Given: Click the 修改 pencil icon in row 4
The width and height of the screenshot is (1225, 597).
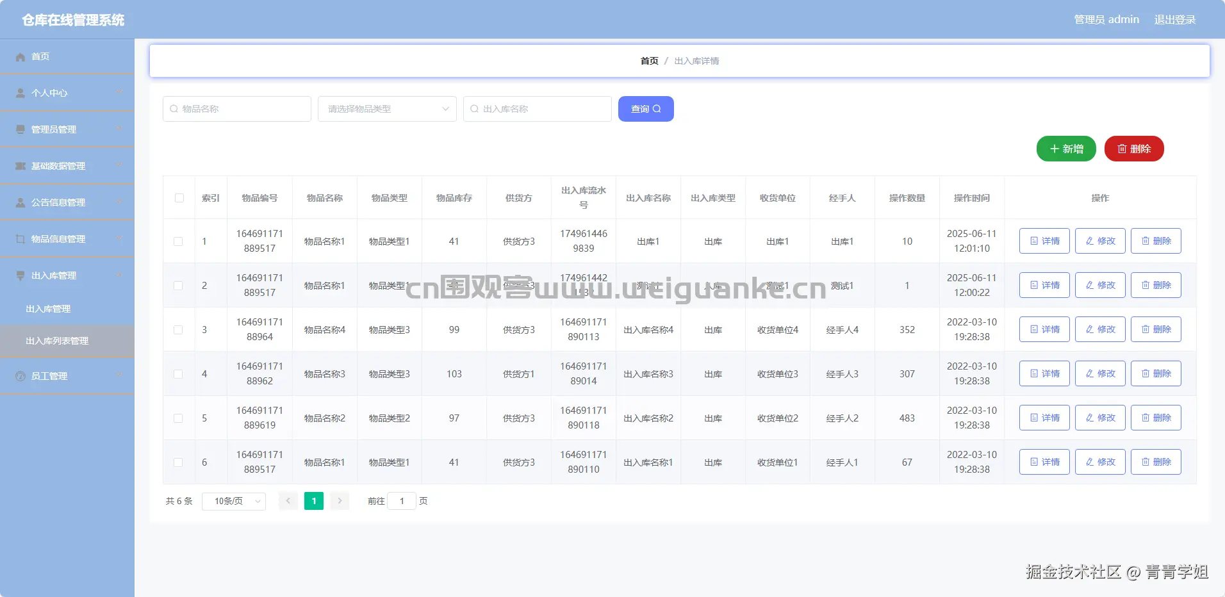Looking at the screenshot, I should (x=1090, y=374).
